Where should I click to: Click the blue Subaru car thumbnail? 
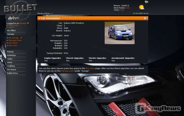(x=120, y=33)
